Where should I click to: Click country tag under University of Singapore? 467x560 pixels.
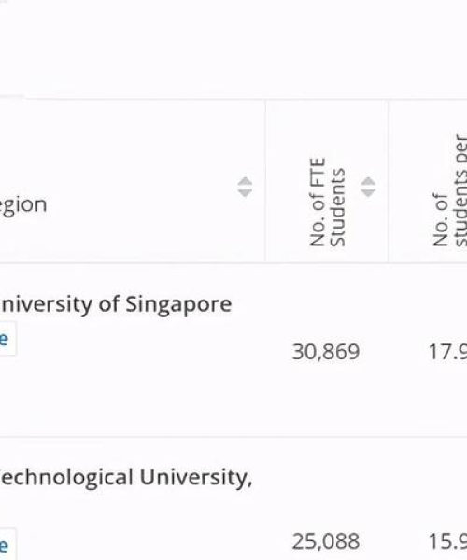pos(7,339)
